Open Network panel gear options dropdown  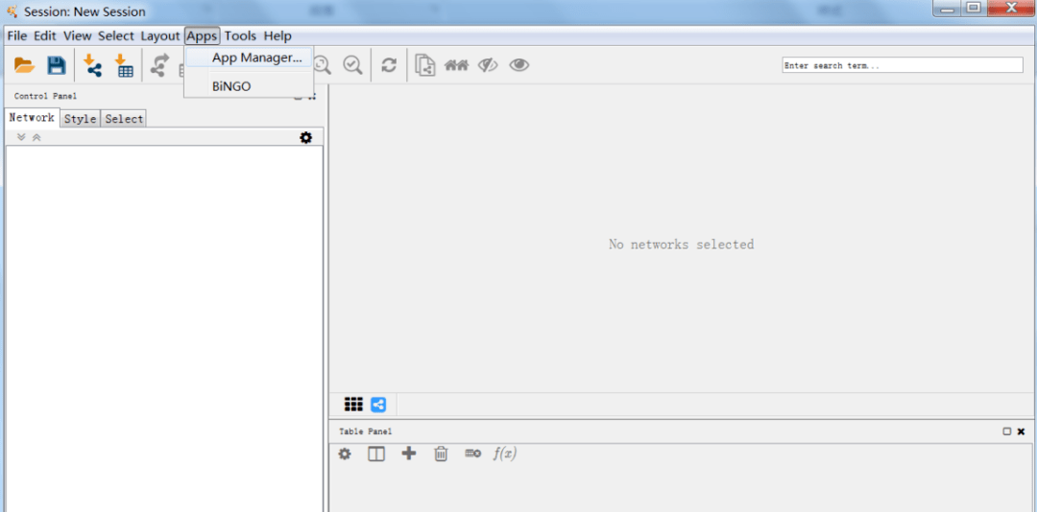(306, 137)
